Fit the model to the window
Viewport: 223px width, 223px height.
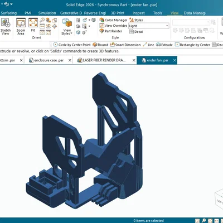(33, 25)
